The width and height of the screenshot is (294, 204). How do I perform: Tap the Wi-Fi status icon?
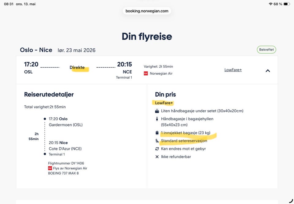click(x=270, y=4)
